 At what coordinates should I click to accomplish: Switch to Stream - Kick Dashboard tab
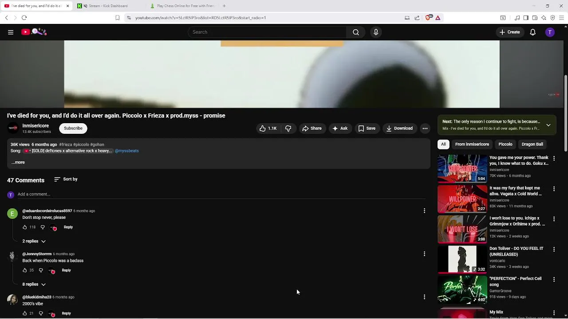click(109, 6)
